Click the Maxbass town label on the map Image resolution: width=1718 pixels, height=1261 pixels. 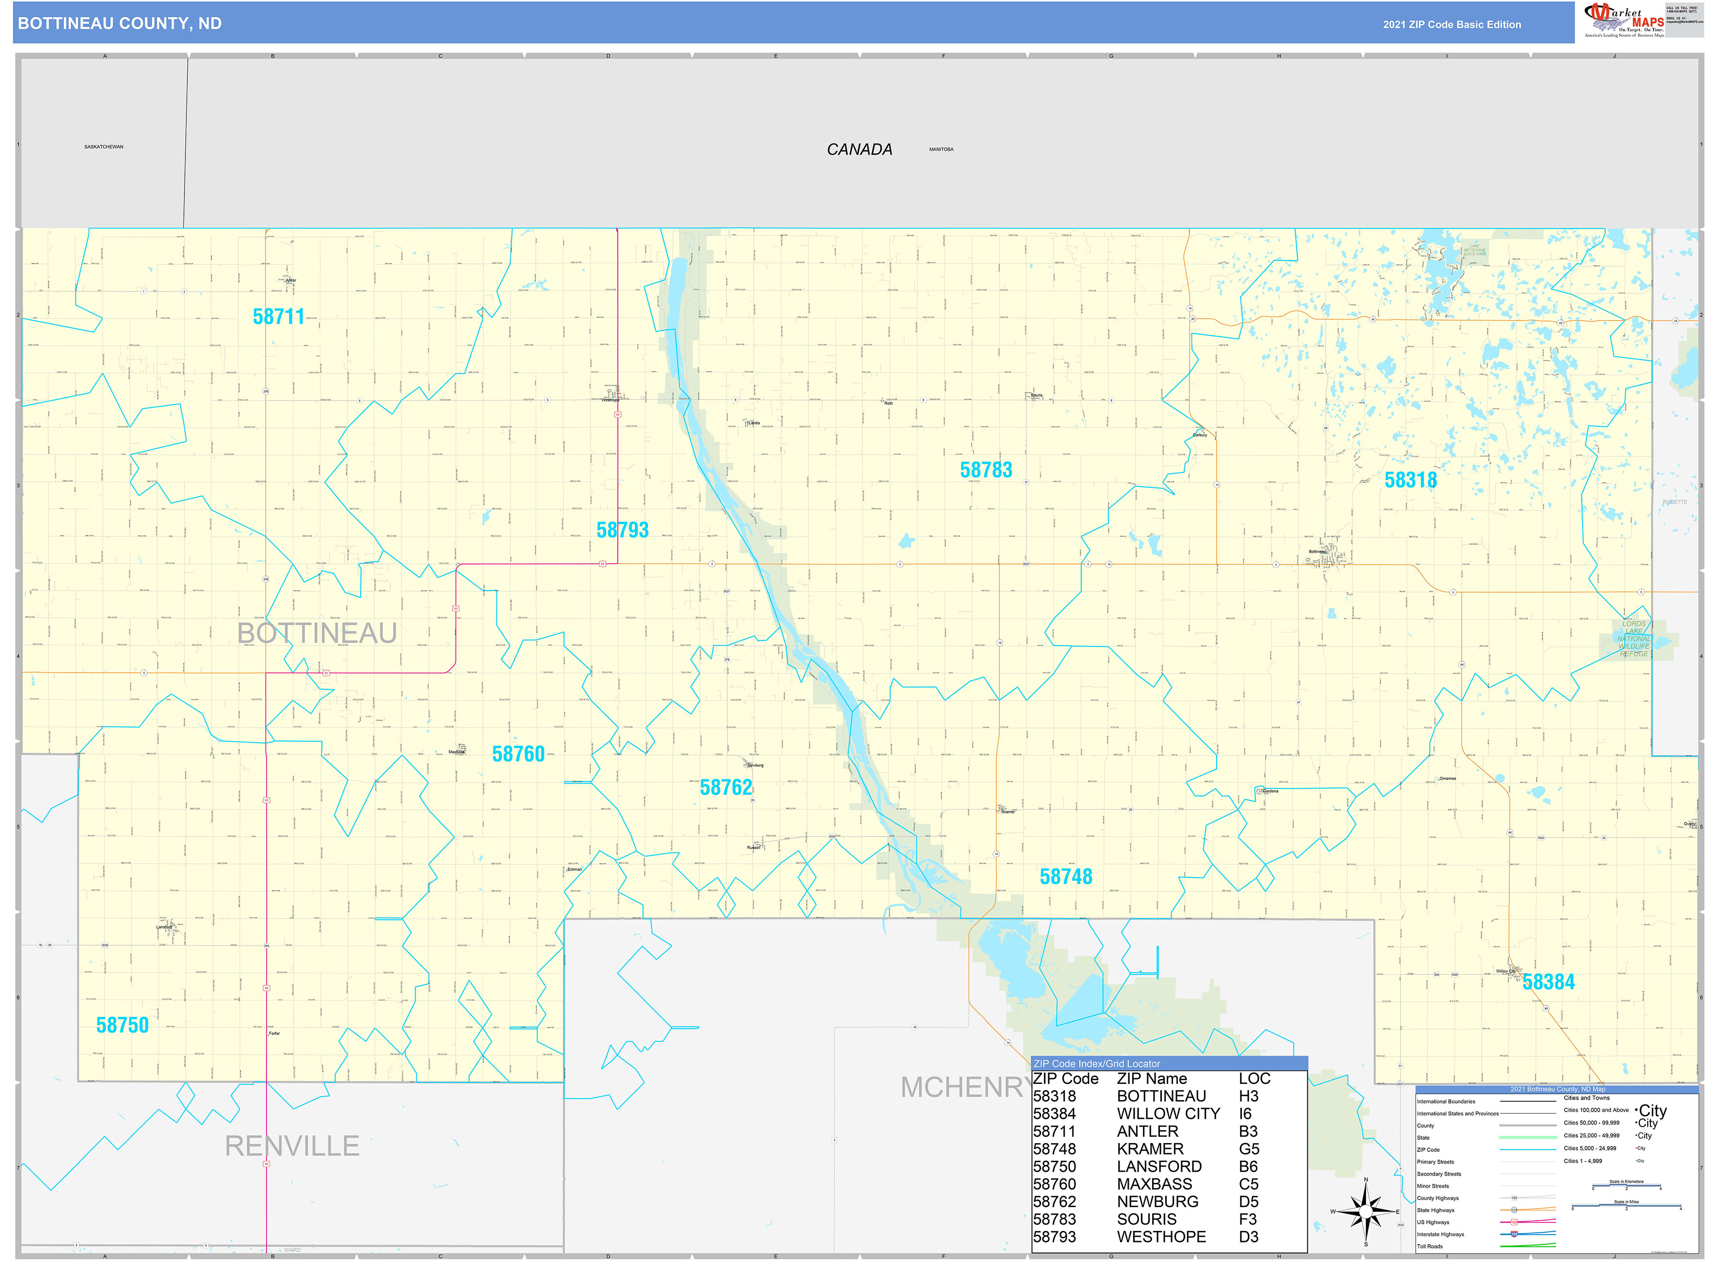[456, 752]
